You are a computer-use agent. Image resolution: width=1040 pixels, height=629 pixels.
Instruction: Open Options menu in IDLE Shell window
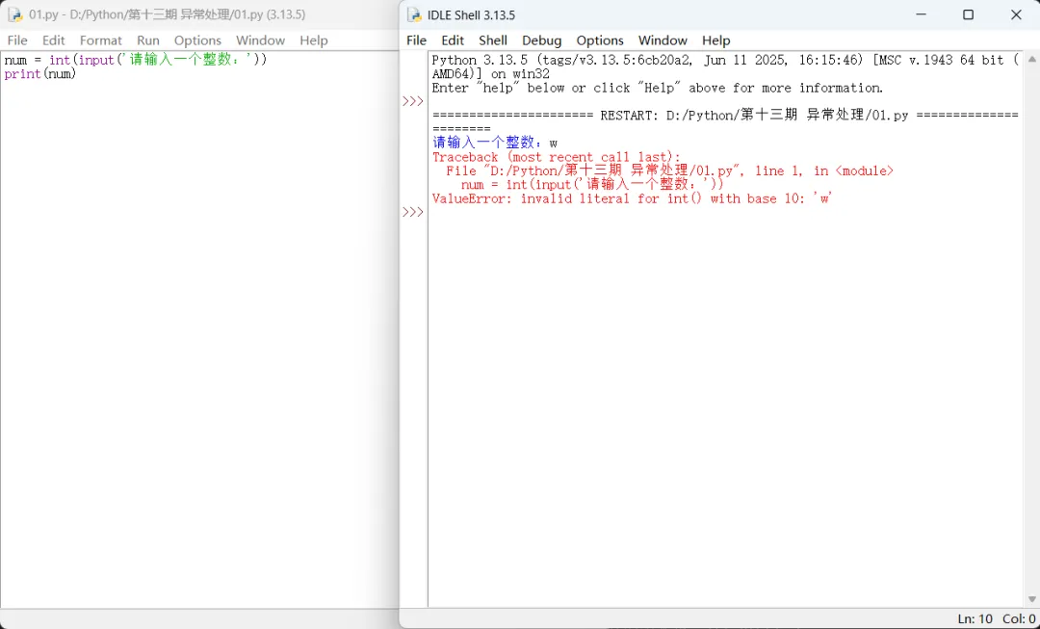[600, 40]
